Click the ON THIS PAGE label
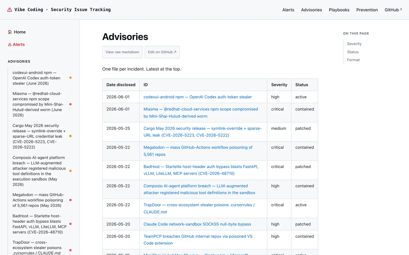The height and width of the screenshot is (255, 409). coord(356,33)
